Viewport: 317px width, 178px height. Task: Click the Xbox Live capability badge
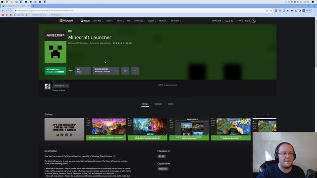click(163, 169)
